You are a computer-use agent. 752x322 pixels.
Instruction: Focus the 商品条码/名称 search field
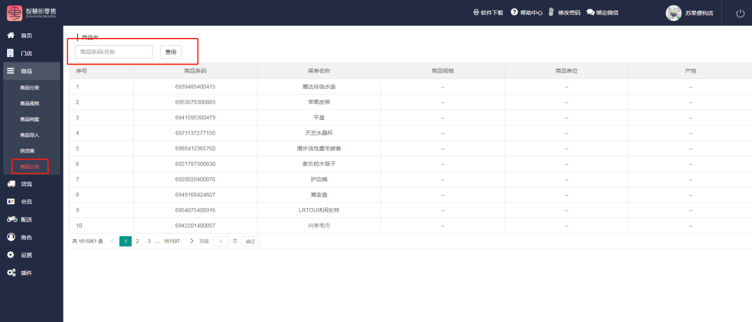[114, 52]
